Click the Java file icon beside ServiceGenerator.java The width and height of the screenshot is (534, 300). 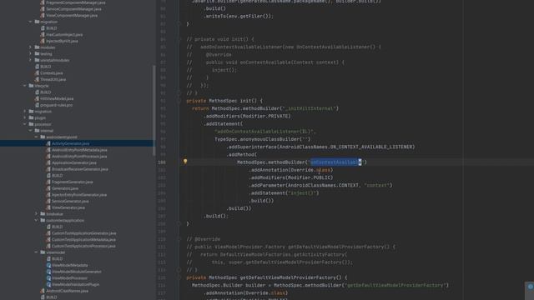click(48, 202)
